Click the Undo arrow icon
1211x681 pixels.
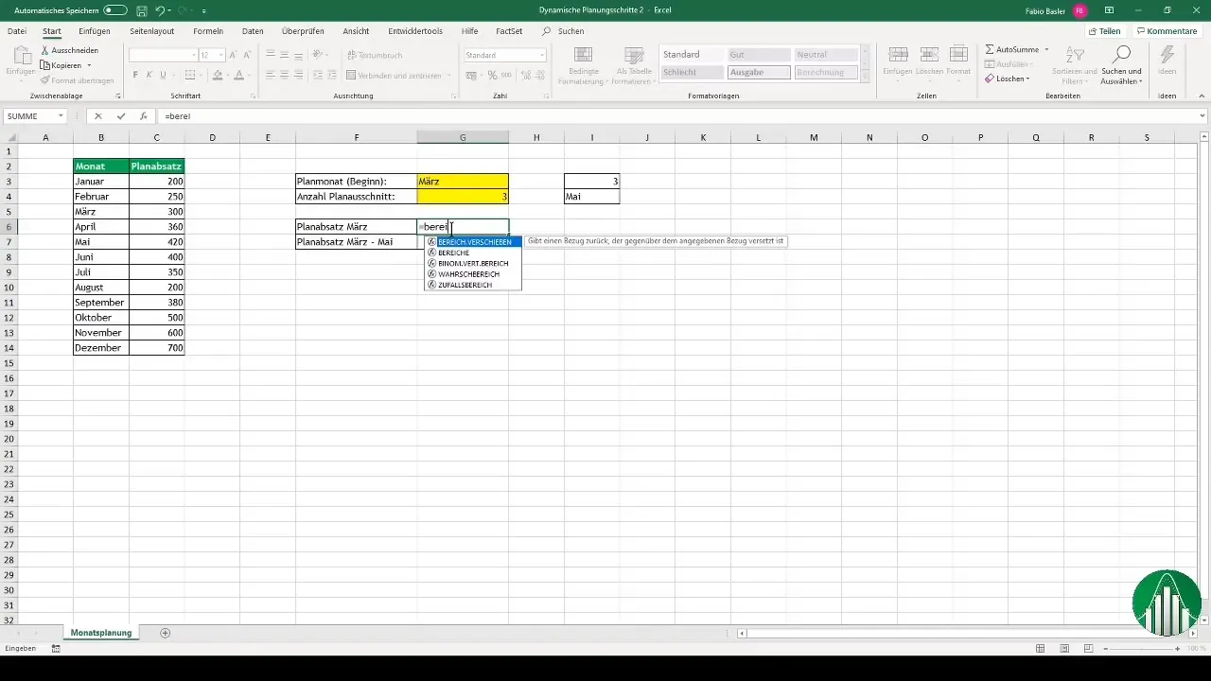159,10
